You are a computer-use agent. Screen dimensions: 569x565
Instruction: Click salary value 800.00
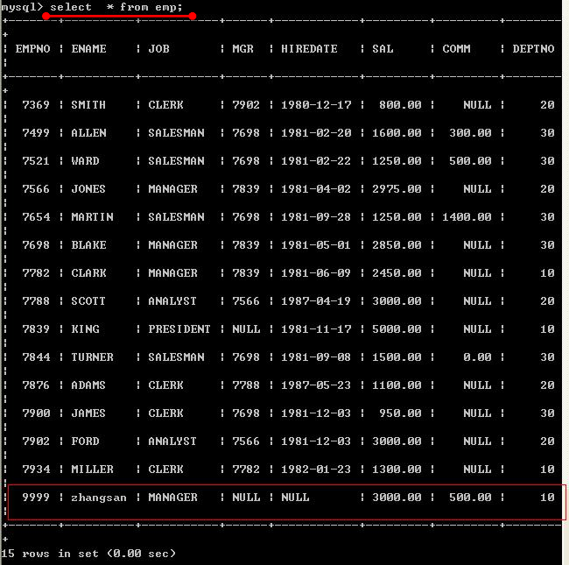pos(400,105)
